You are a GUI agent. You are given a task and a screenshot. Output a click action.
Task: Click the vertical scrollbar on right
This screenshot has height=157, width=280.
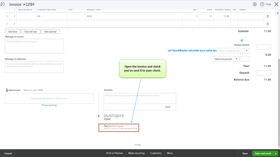pos(279,102)
